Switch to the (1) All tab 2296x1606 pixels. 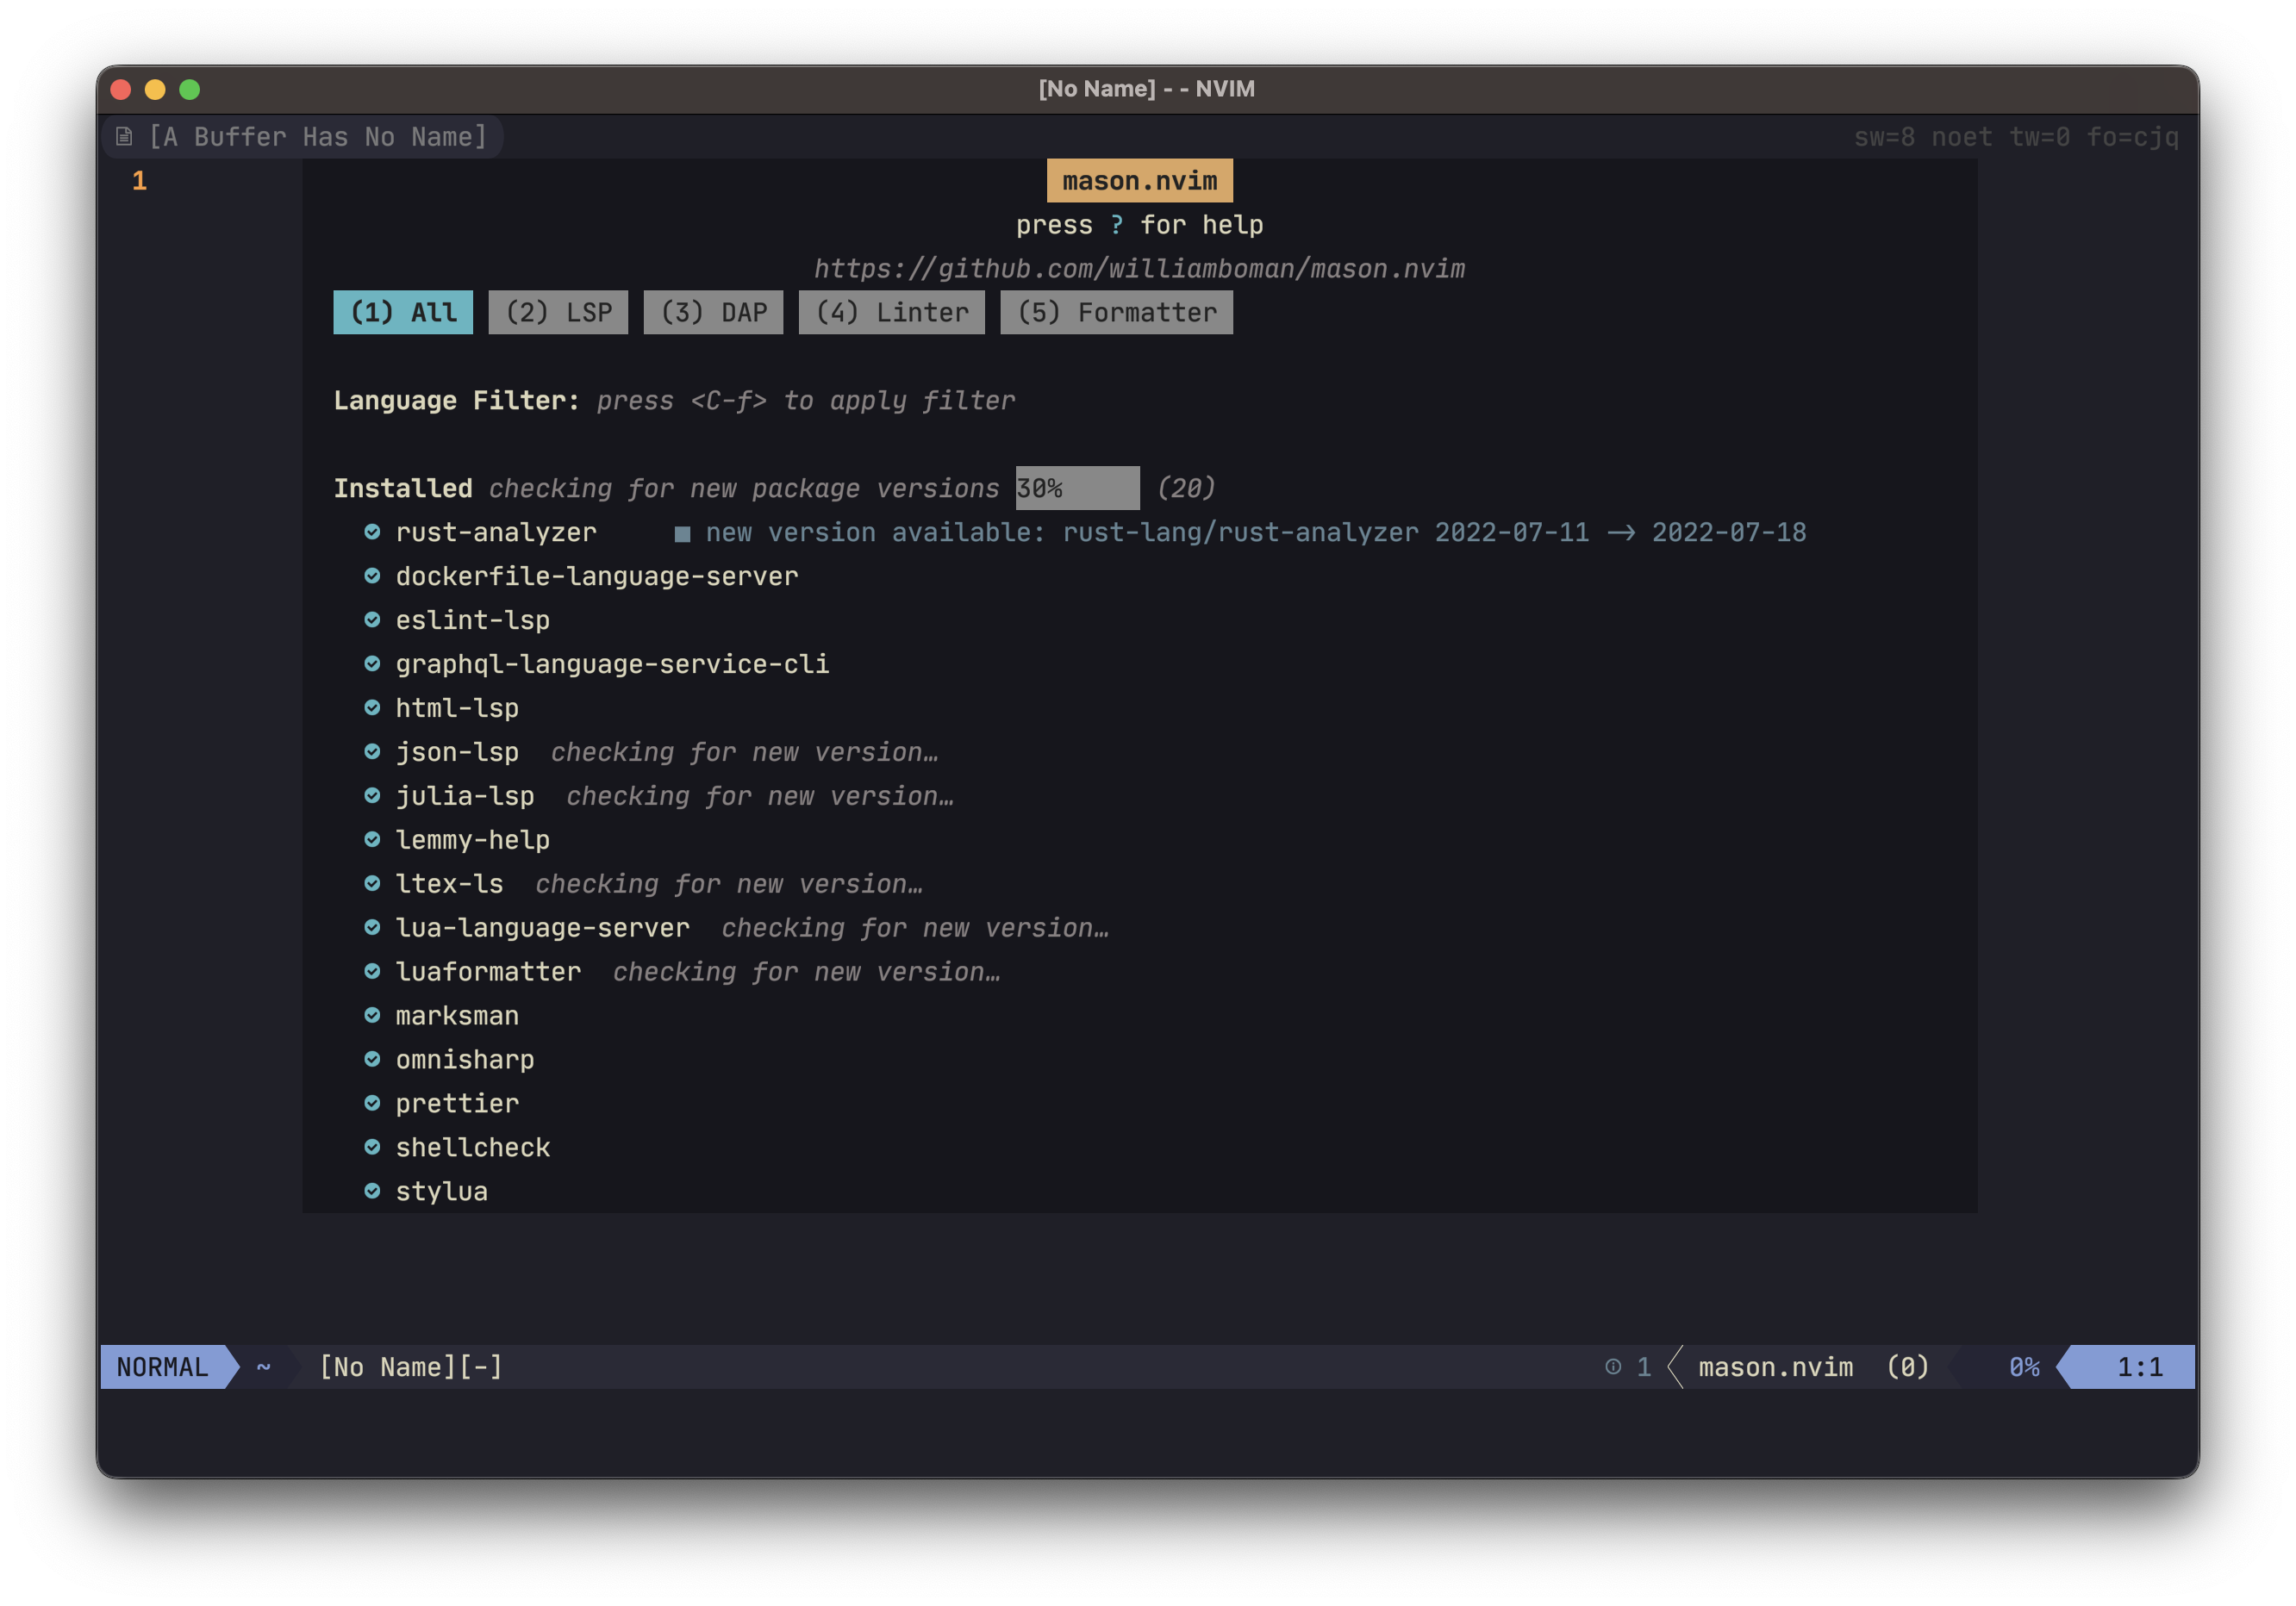403,313
